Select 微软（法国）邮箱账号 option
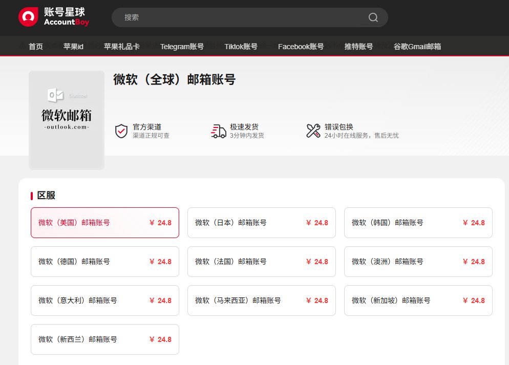This screenshot has width=509, height=365. pyautogui.click(x=262, y=262)
